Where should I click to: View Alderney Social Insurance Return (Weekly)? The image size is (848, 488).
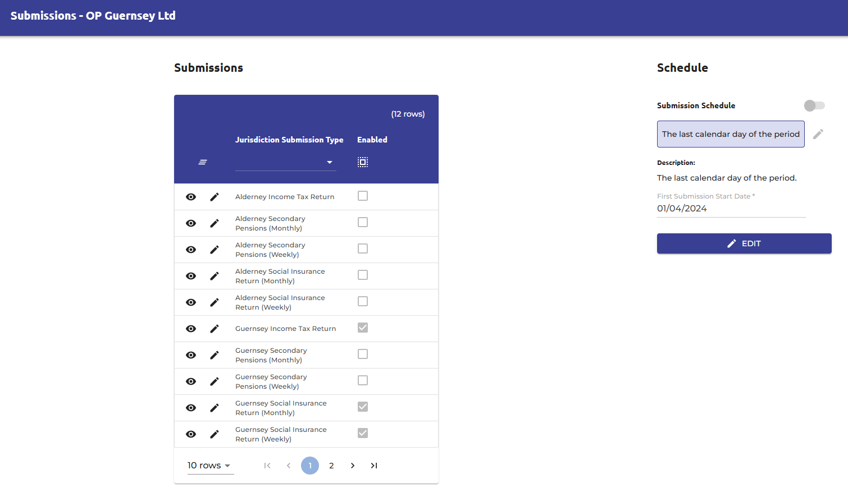click(x=191, y=302)
